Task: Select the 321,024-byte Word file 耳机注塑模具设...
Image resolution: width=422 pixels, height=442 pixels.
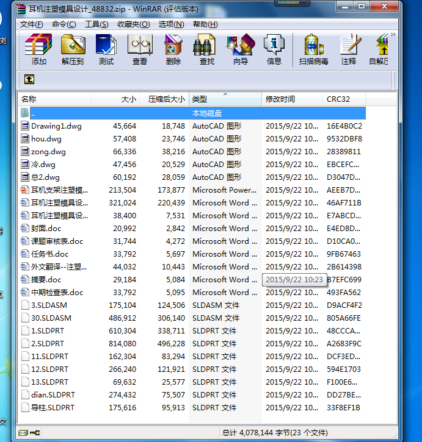Action: 59,203
